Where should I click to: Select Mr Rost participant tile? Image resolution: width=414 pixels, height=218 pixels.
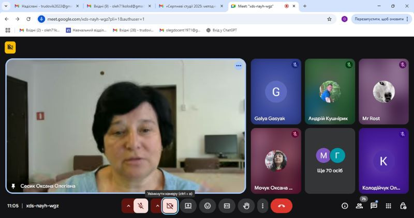(x=383, y=91)
